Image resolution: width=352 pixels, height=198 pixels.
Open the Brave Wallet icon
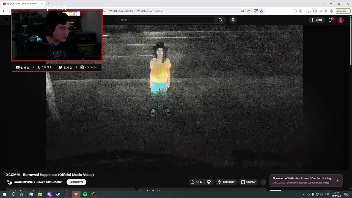pyautogui.click(x=320, y=11)
